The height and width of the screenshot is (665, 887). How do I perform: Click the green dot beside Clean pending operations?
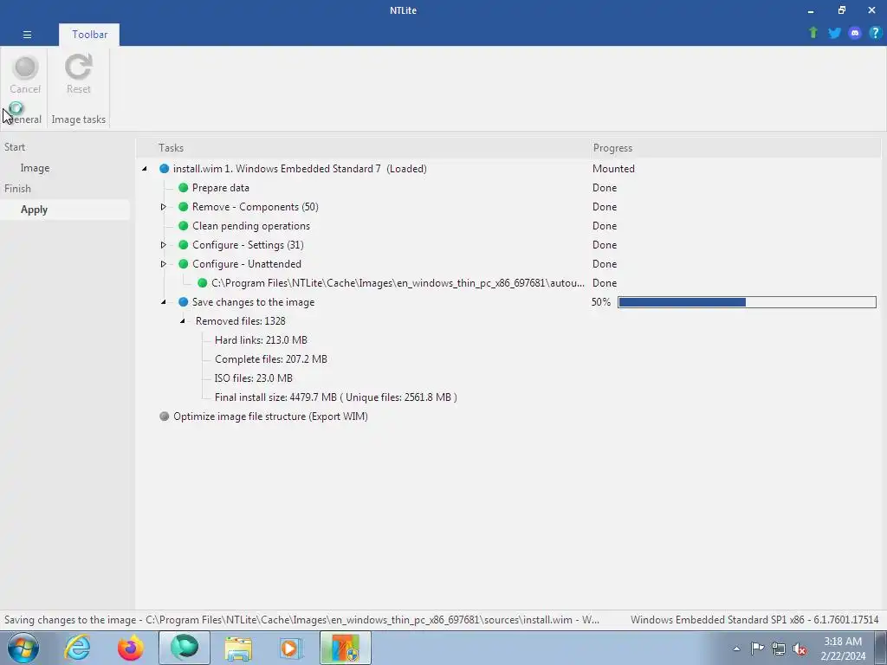point(184,226)
